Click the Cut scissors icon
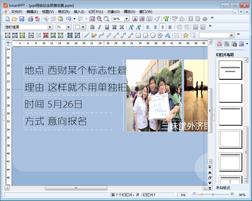This screenshot has height=201, width=252. [x=46, y=19]
